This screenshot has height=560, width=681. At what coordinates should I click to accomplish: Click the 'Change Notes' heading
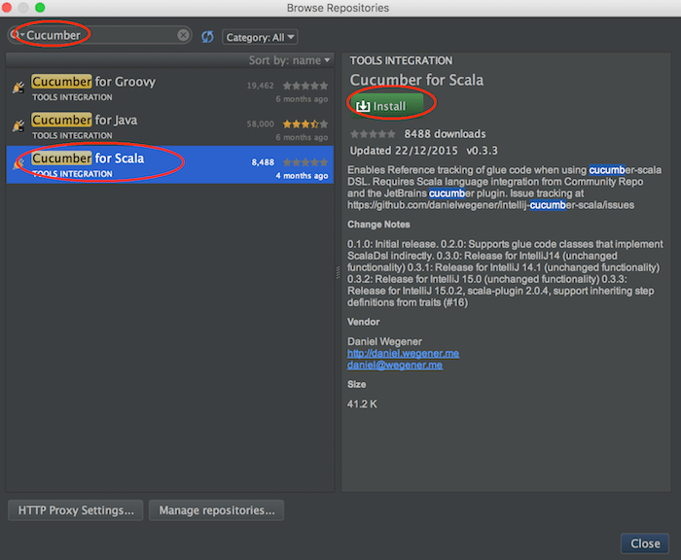tap(378, 225)
